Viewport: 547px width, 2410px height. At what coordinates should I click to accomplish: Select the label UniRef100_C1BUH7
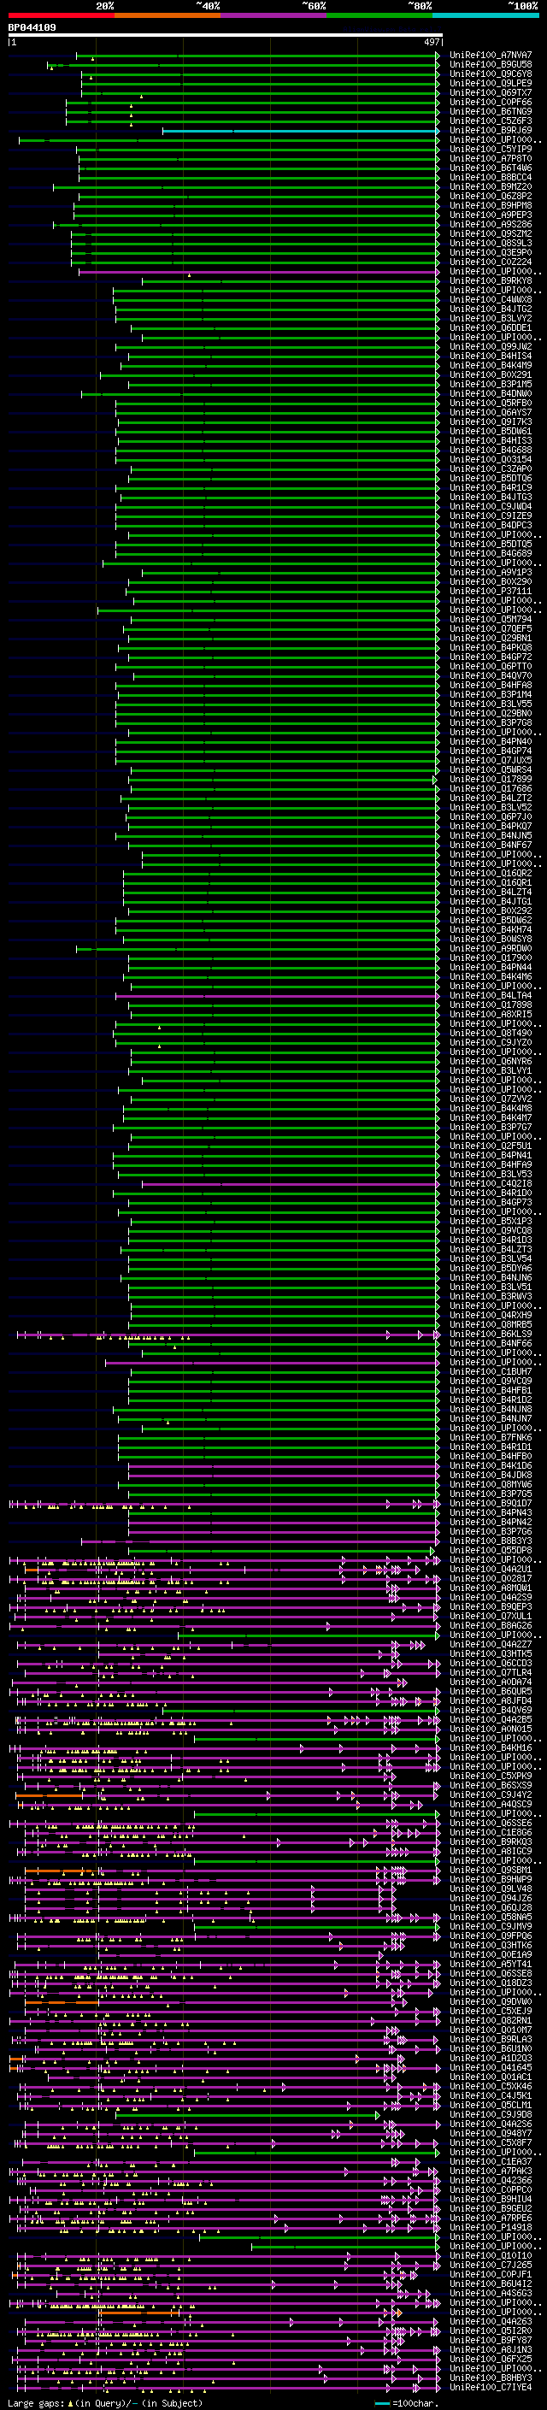pos(491,1371)
